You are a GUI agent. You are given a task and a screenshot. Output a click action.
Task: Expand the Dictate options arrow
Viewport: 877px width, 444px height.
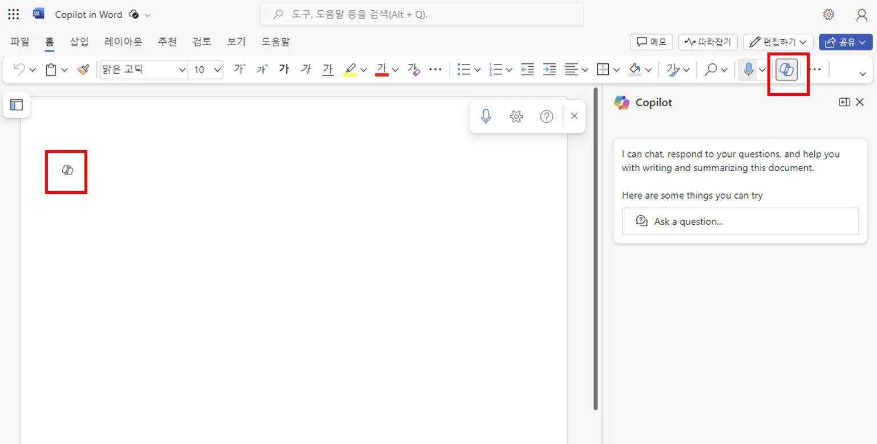(x=762, y=70)
